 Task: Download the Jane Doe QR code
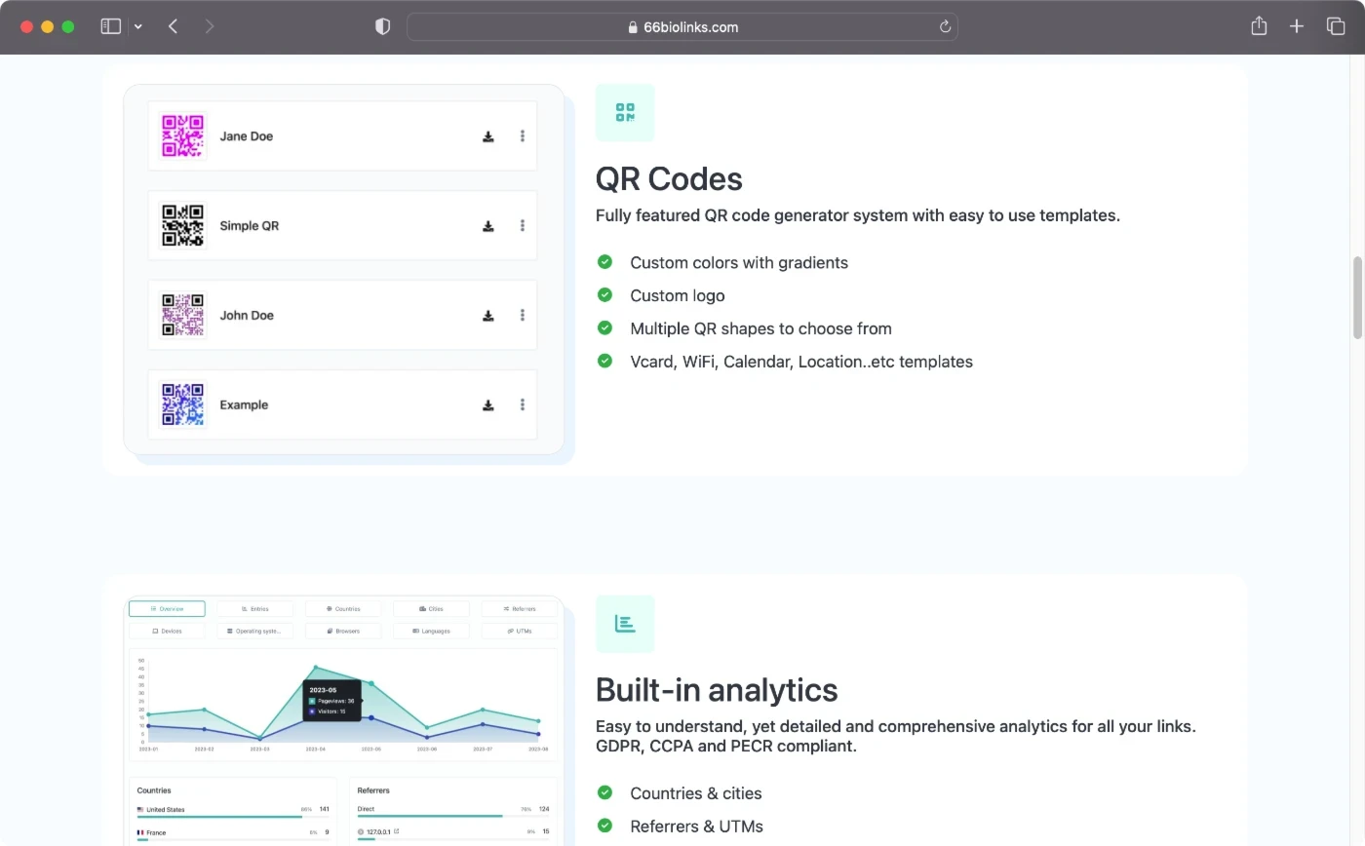click(487, 136)
